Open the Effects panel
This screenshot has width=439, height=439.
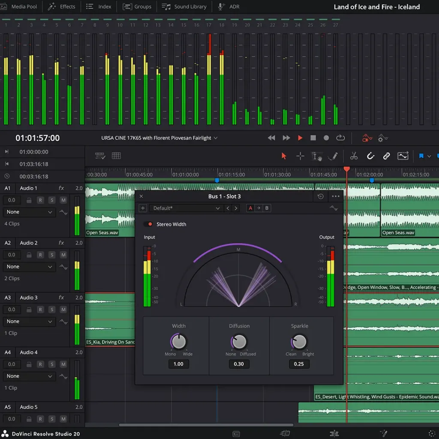pyautogui.click(x=62, y=6)
